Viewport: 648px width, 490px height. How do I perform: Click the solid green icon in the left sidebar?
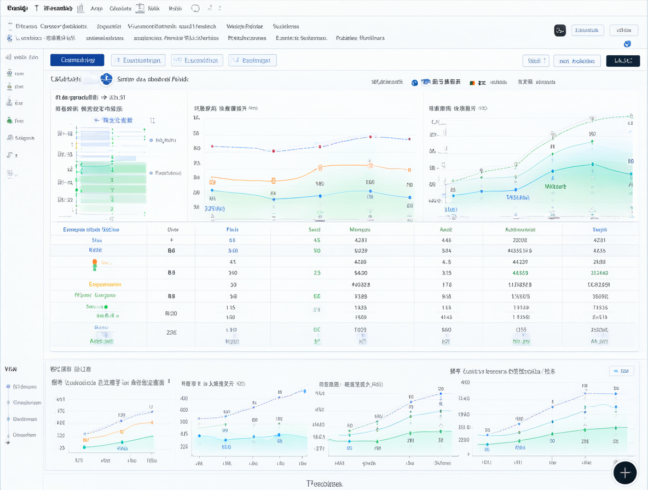(9, 120)
